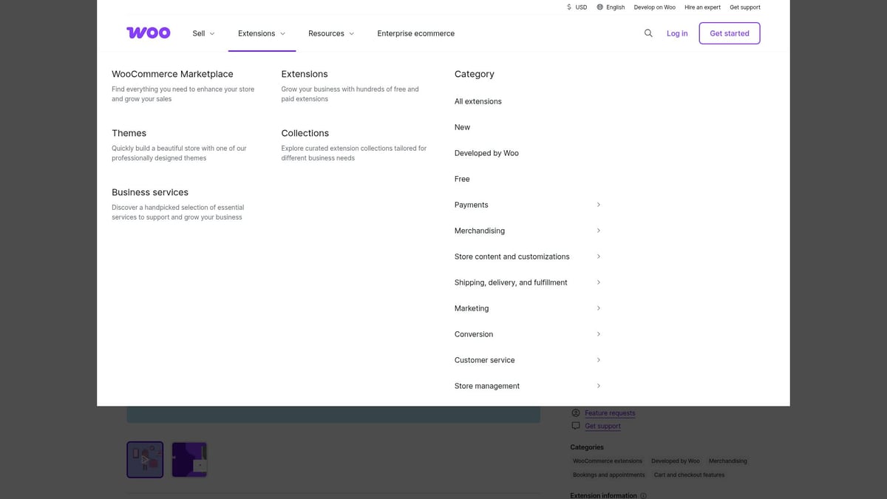
Task: Open the Themes section of the Marketplace
Action: [x=129, y=133]
